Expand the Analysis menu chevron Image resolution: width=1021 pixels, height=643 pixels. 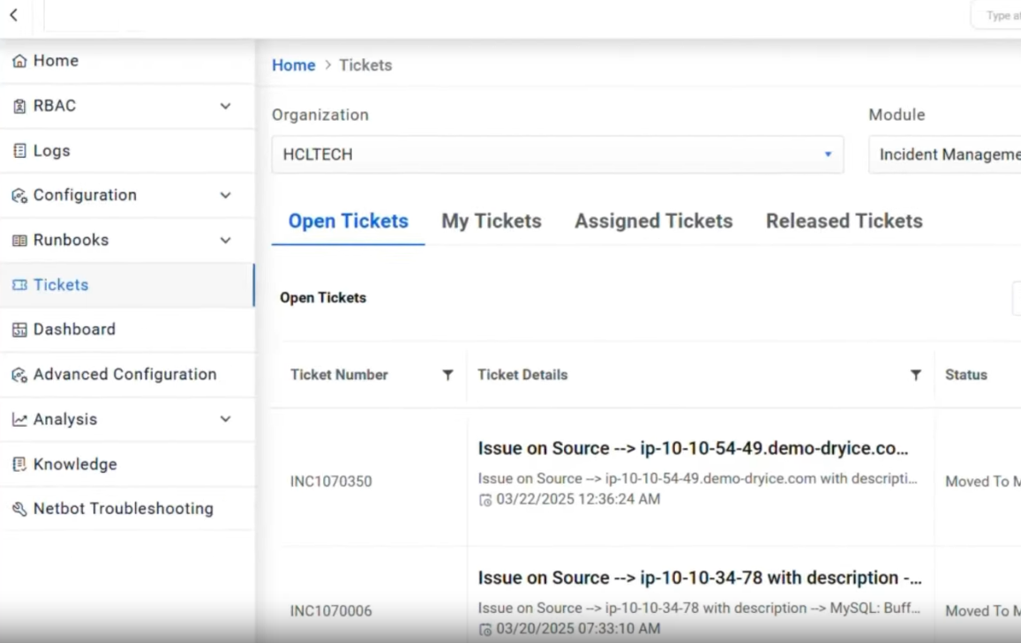point(225,419)
